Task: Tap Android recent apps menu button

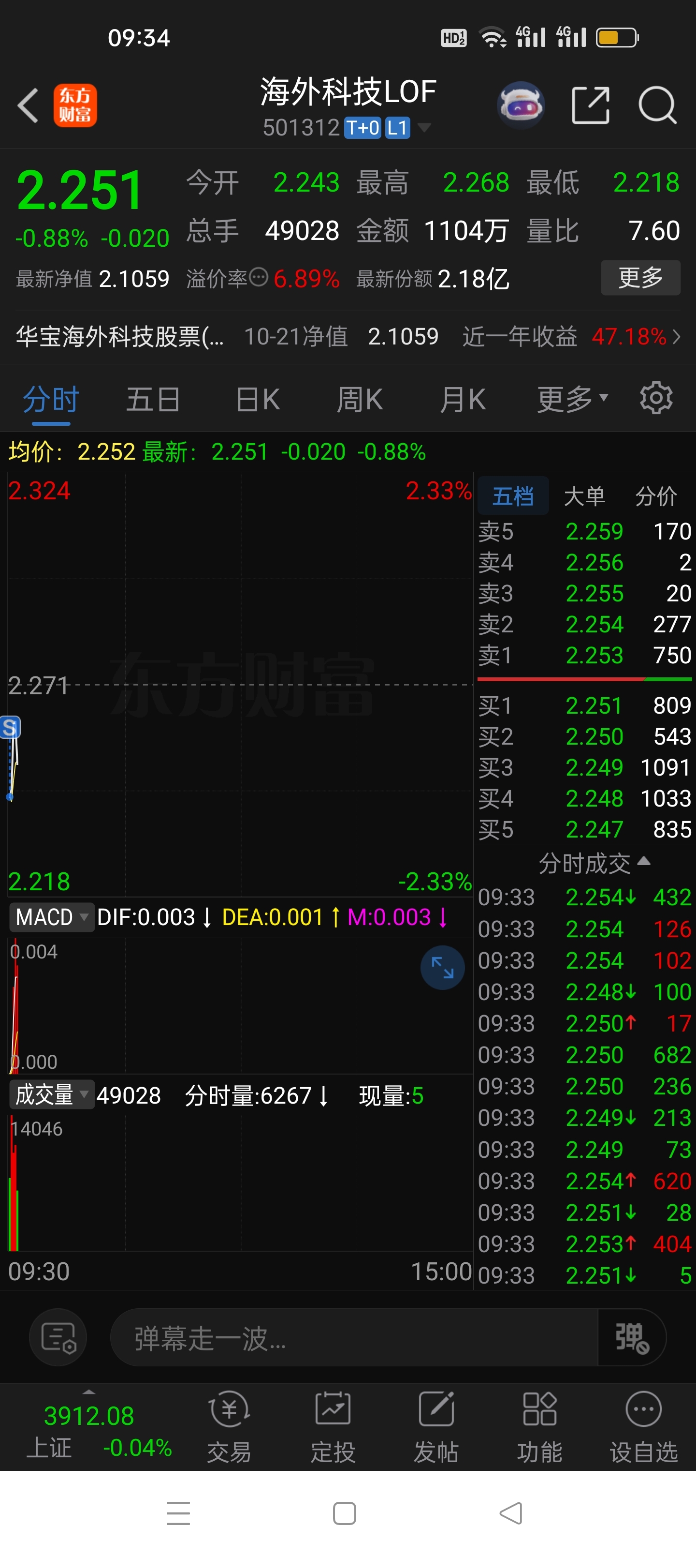Action: (178, 1514)
